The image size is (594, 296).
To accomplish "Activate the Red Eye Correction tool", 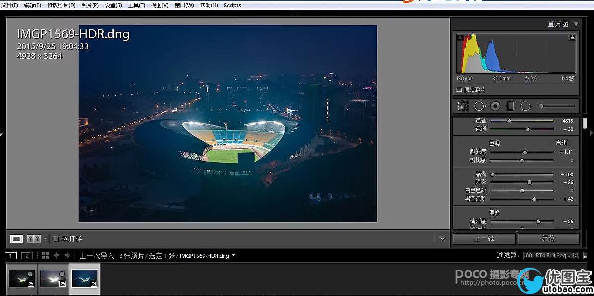I will [495, 106].
